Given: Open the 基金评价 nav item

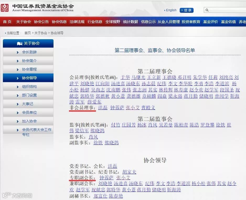Looking at the screenshot, I should 211,22.
